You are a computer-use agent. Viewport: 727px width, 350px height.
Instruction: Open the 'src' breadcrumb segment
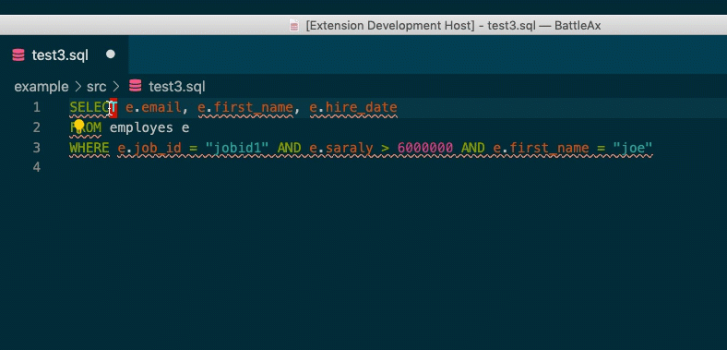97,86
